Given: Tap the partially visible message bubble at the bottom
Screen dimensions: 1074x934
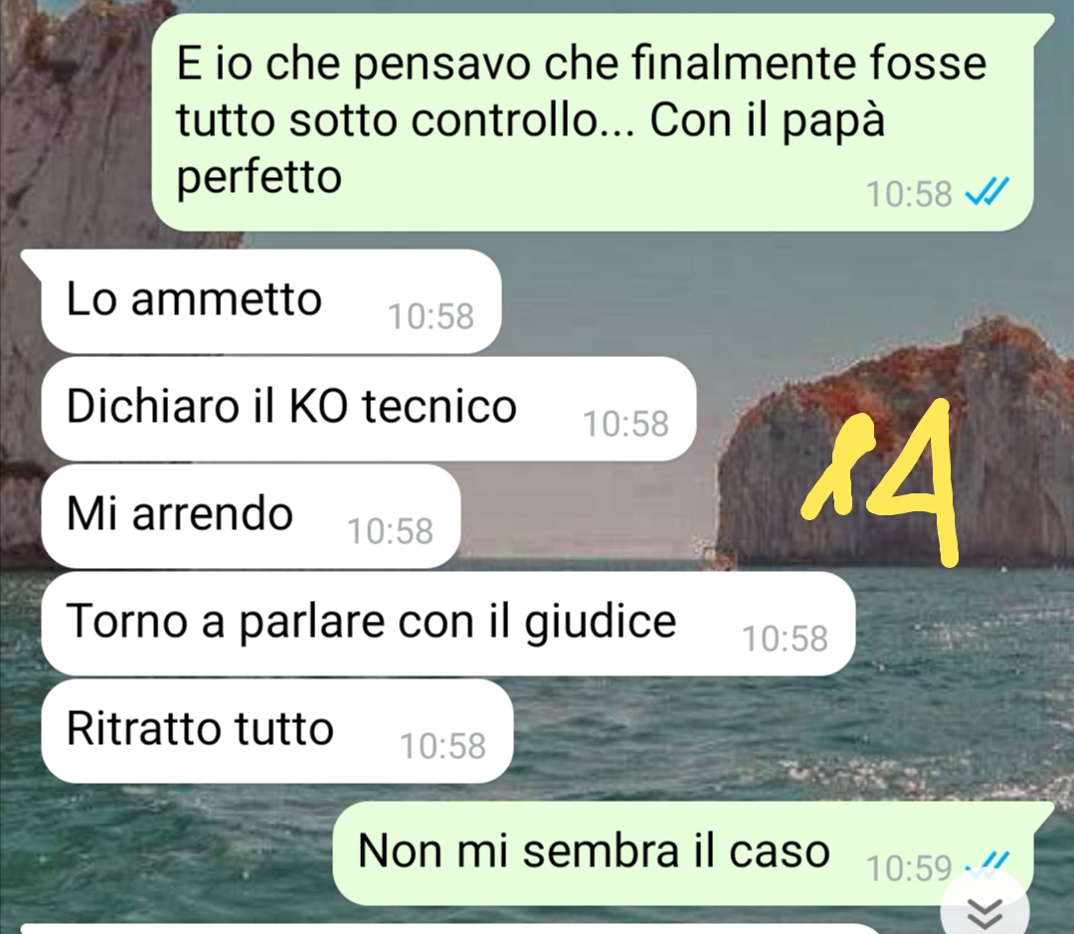Looking at the screenshot, I should [x=448, y=928].
